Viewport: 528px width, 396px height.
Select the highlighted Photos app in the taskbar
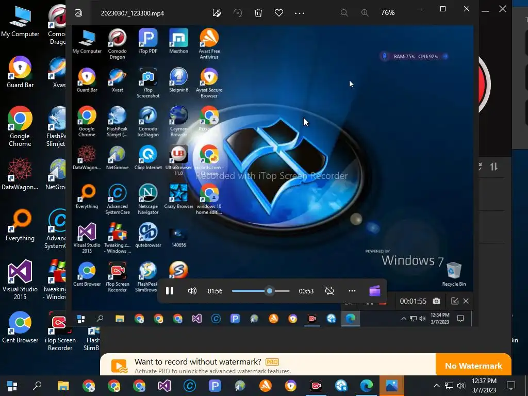point(392,386)
